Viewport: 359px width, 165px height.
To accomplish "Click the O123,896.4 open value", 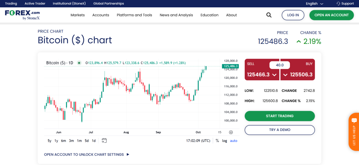I will point(94,63).
